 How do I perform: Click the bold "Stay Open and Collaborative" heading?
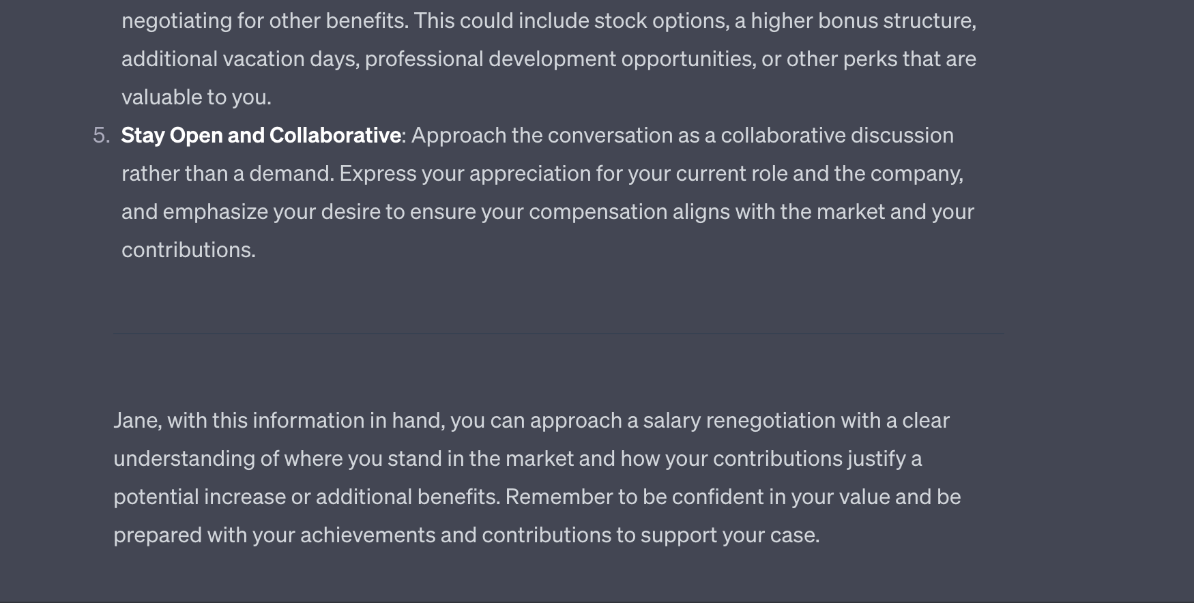tap(261, 135)
